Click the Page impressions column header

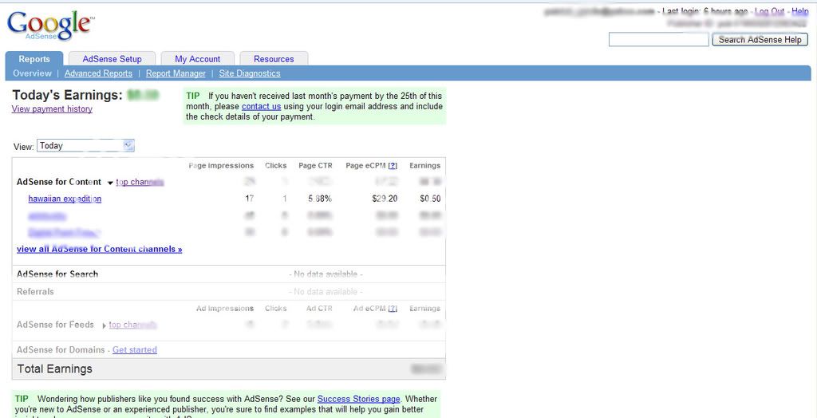pyautogui.click(x=221, y=166)
